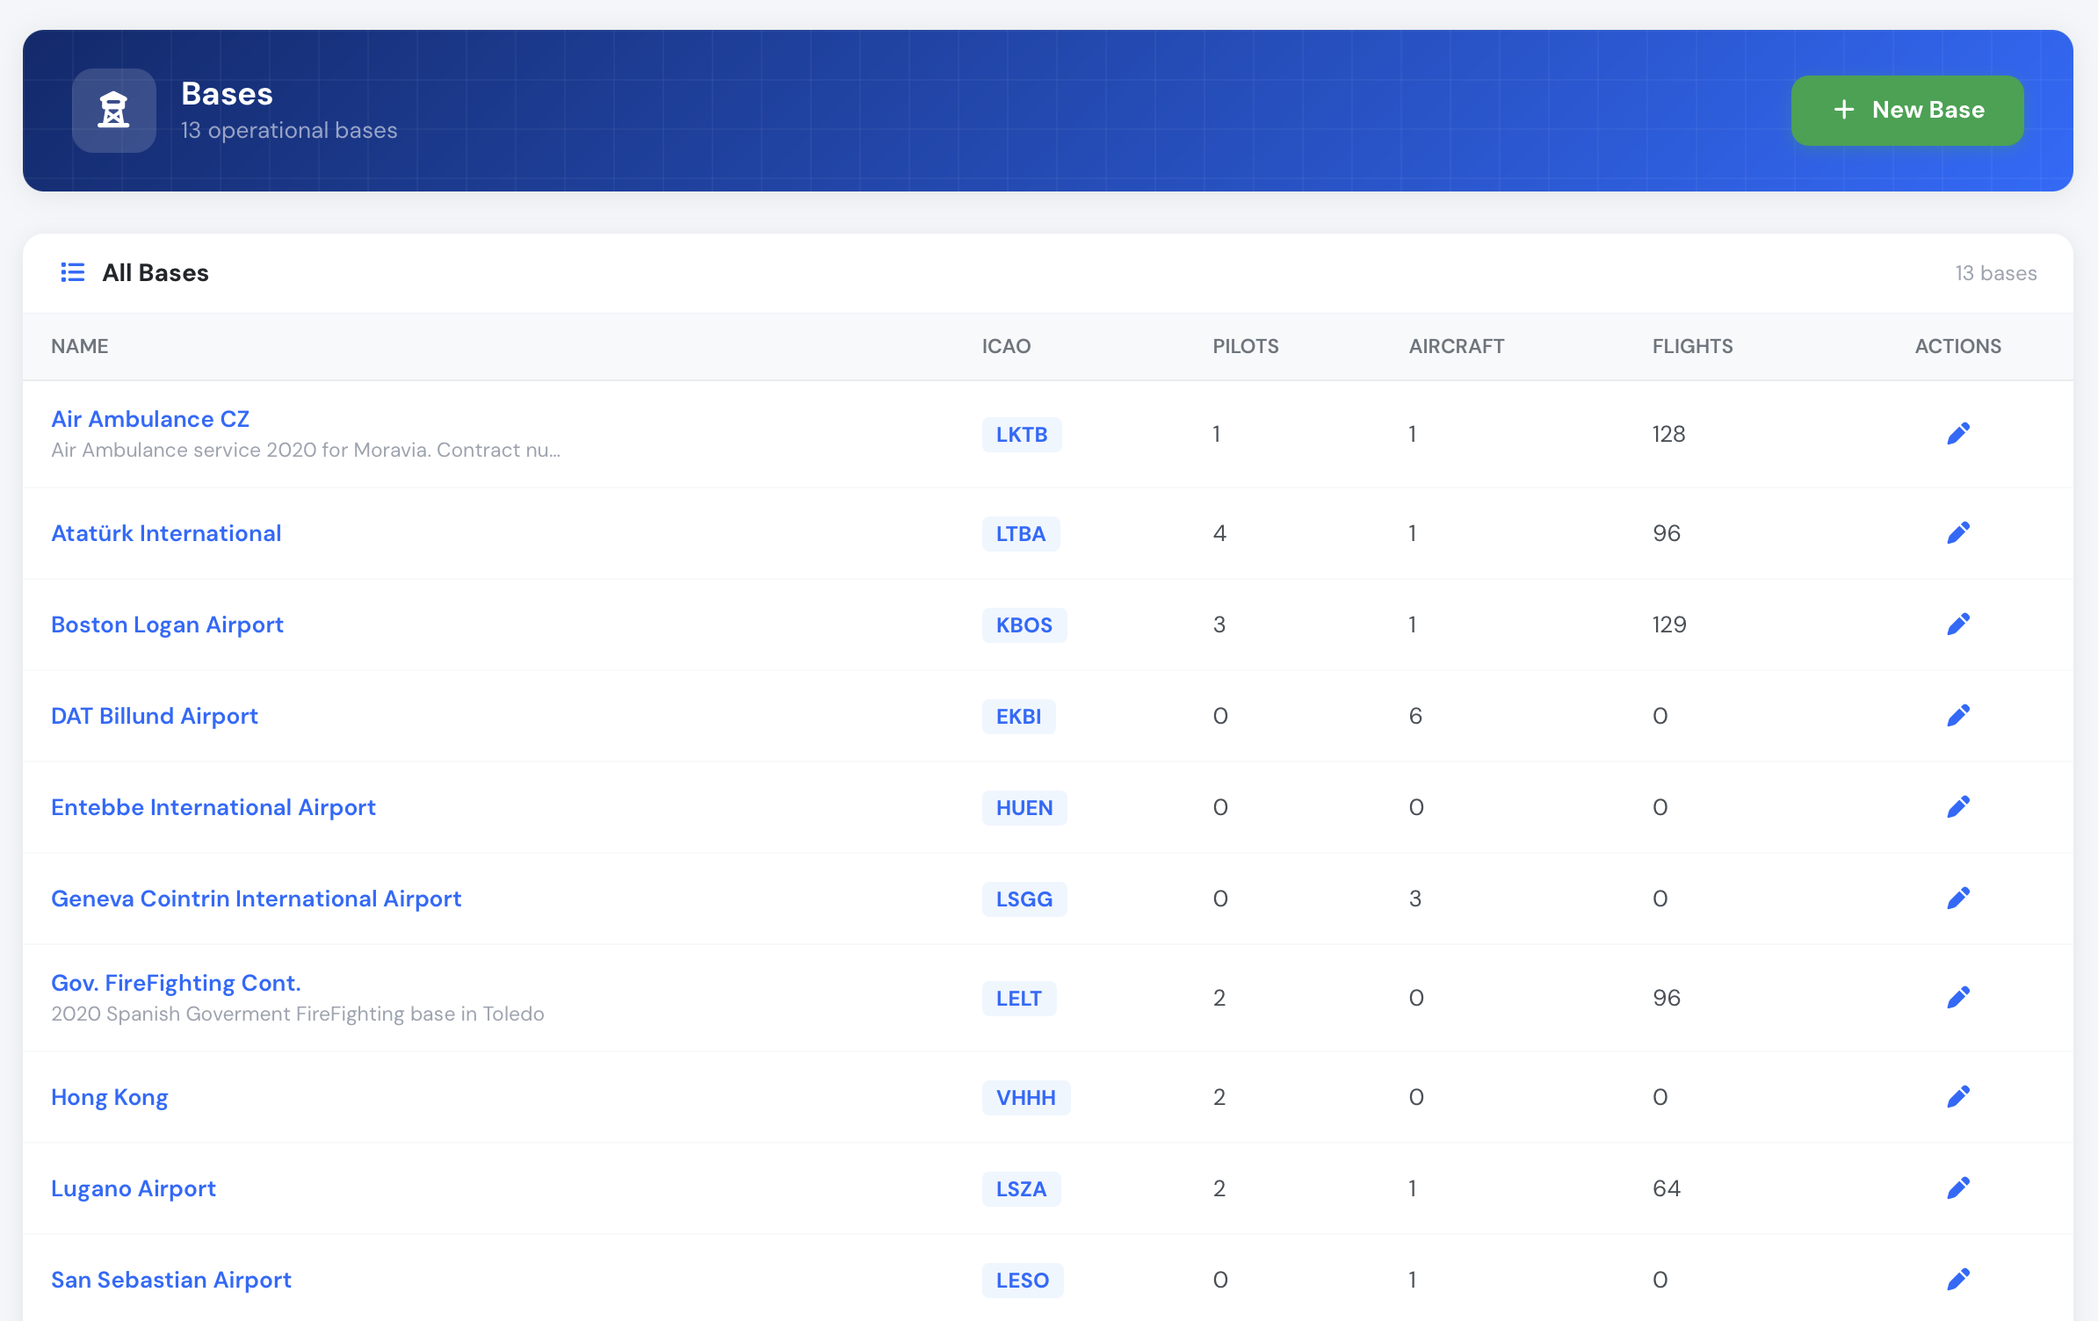Click the ICAO column header
Screen dimensions: 2098x1321
1006,346
